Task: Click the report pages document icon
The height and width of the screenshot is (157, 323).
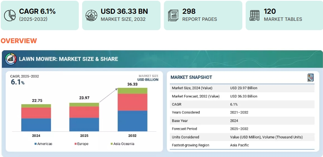Action: [x=173, y=15]
